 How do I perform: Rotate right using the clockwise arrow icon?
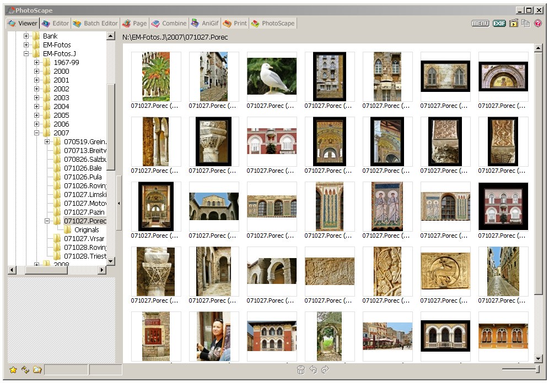click(325, 370)
